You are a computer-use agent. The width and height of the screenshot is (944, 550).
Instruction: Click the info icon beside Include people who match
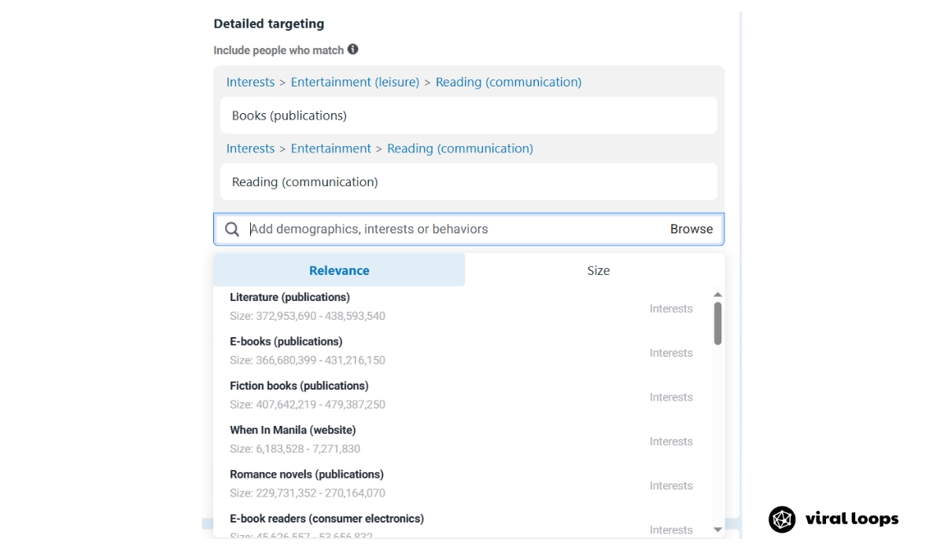pyautogui.click(x=352, y=49)
